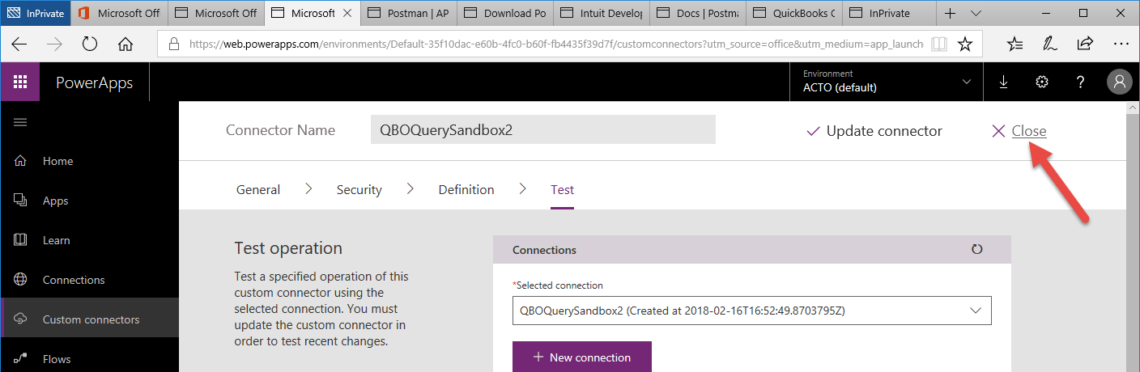The height and width of the screenshot is (372, 1140).
Task: Open a new browser tab with plus
Action: [x=951, y=14]
